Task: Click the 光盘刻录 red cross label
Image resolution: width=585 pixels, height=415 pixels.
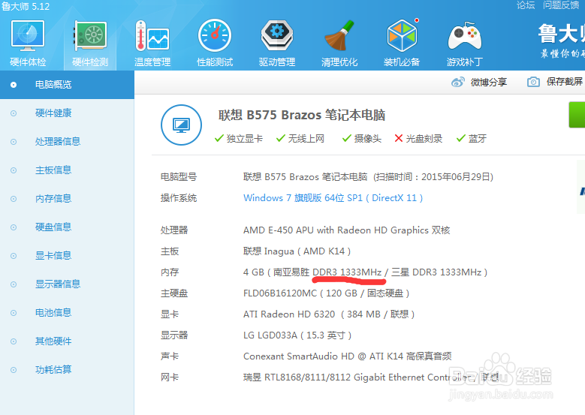Action: (x=418, y=139)
